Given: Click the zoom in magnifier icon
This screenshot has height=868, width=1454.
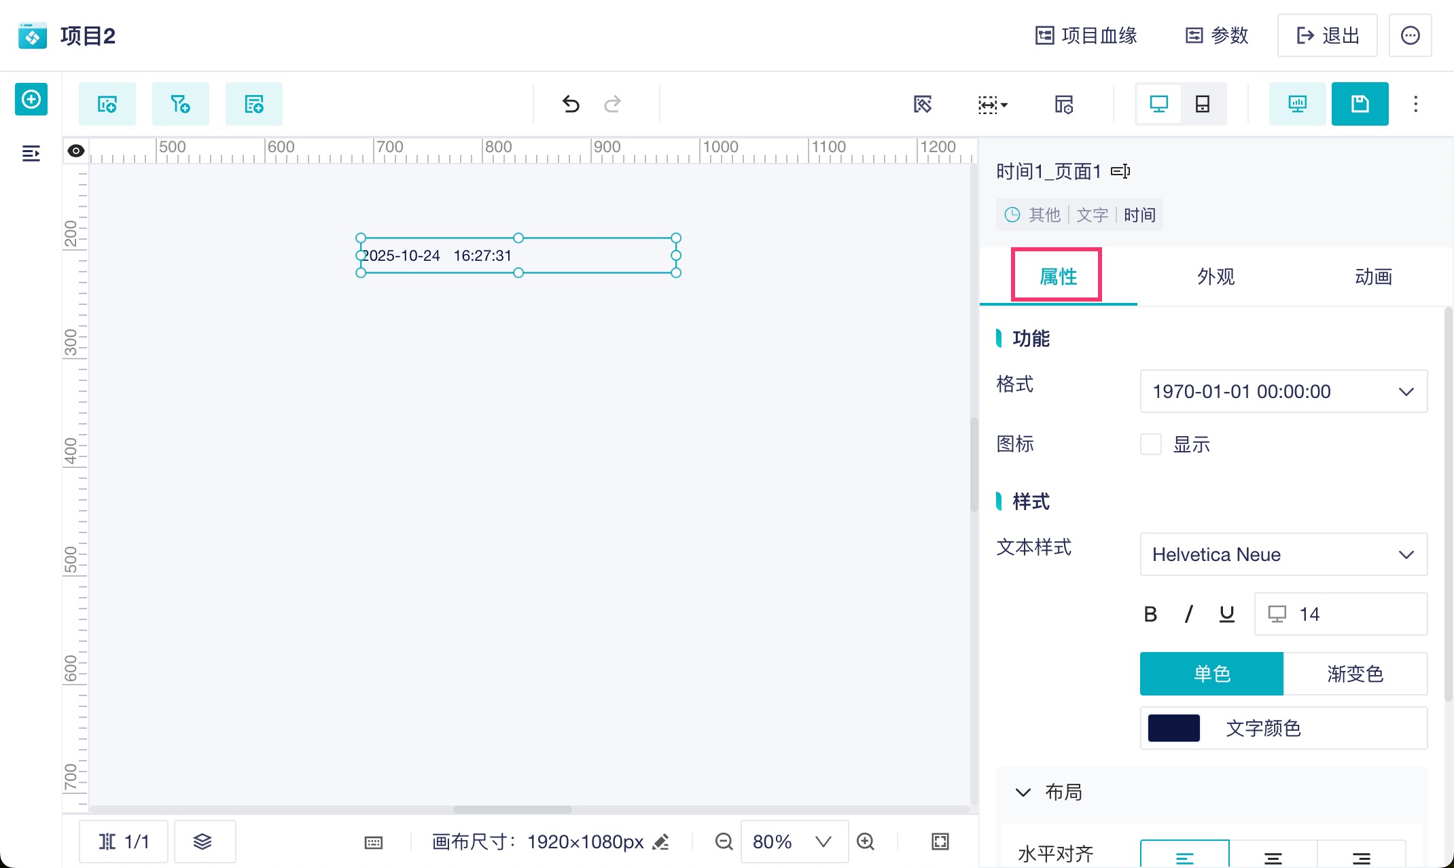Looking at the screenshot, I should pos(866,842).
